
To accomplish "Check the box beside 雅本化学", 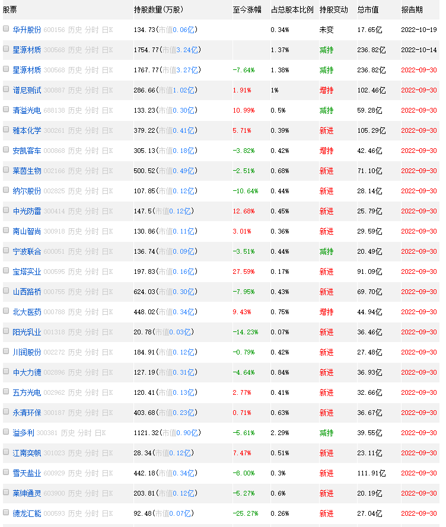I will (6, 129).
